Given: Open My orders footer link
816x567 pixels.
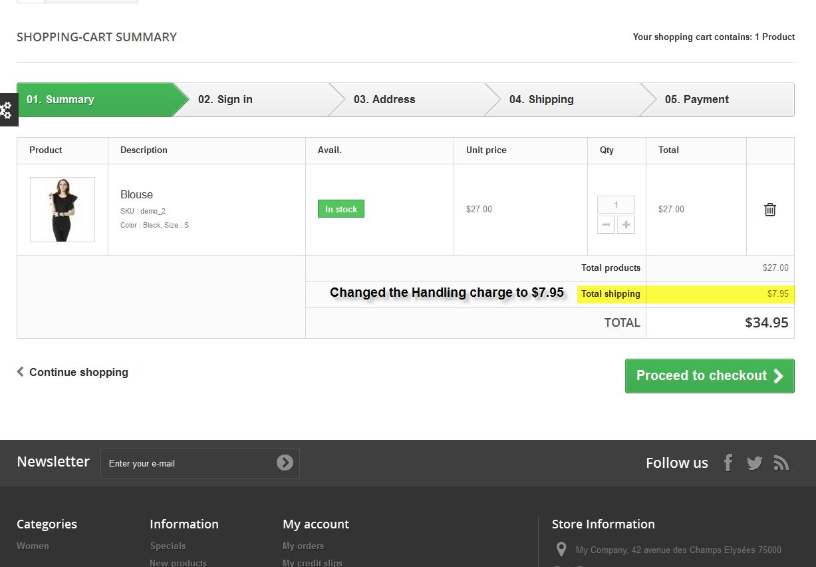Looking at the screenshot, I should (303, 546).
